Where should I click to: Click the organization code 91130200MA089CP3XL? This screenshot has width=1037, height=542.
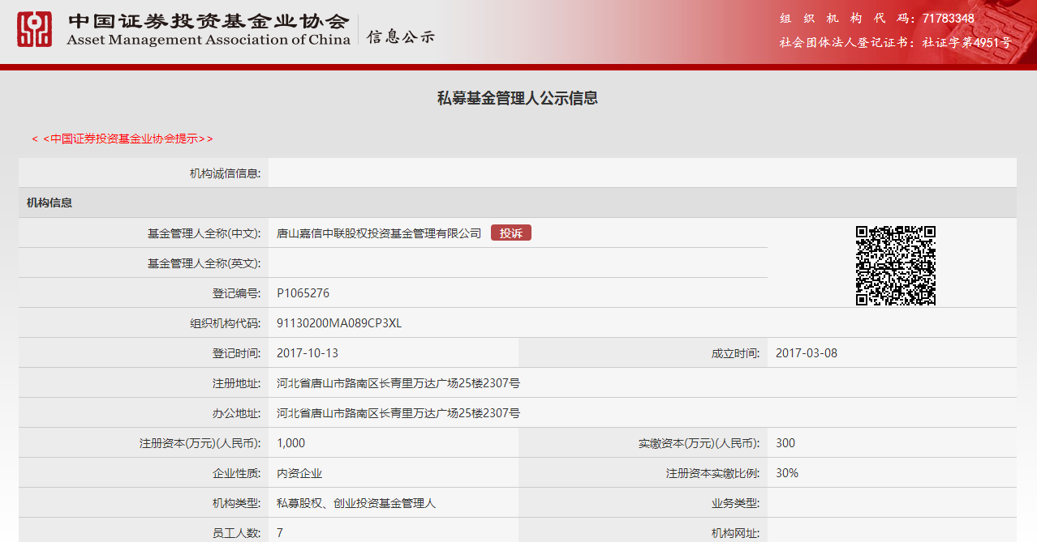click(339, 323)
